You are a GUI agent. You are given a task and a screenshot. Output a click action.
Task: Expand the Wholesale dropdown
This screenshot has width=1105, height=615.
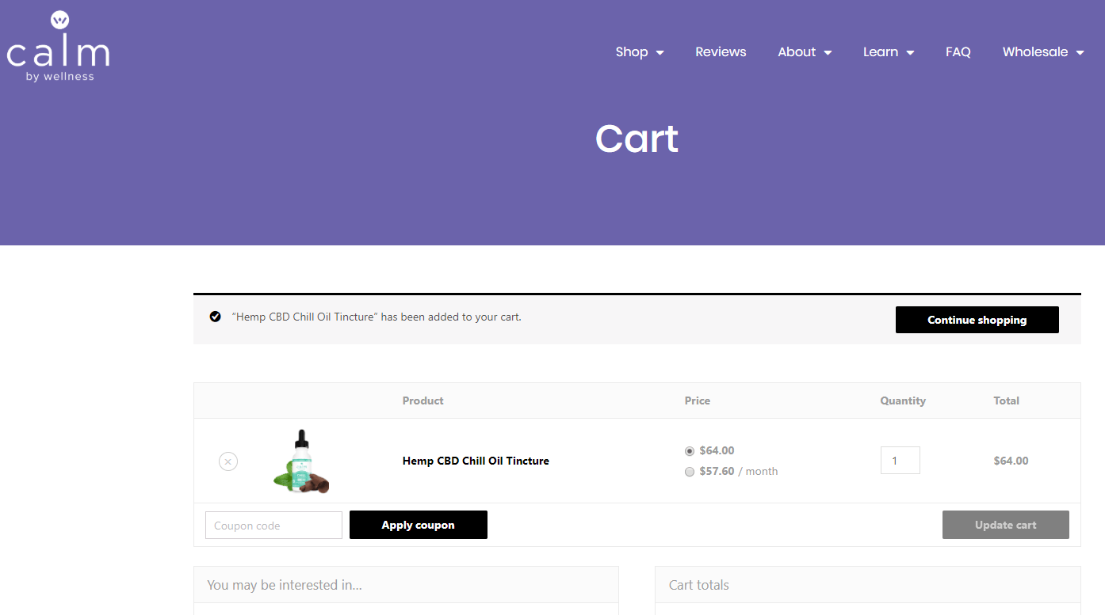point(1042,51)
